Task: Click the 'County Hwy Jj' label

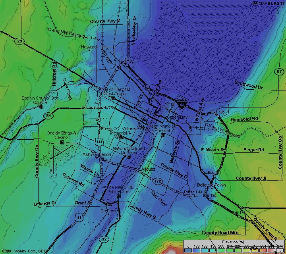Action: tap(251, 178)
